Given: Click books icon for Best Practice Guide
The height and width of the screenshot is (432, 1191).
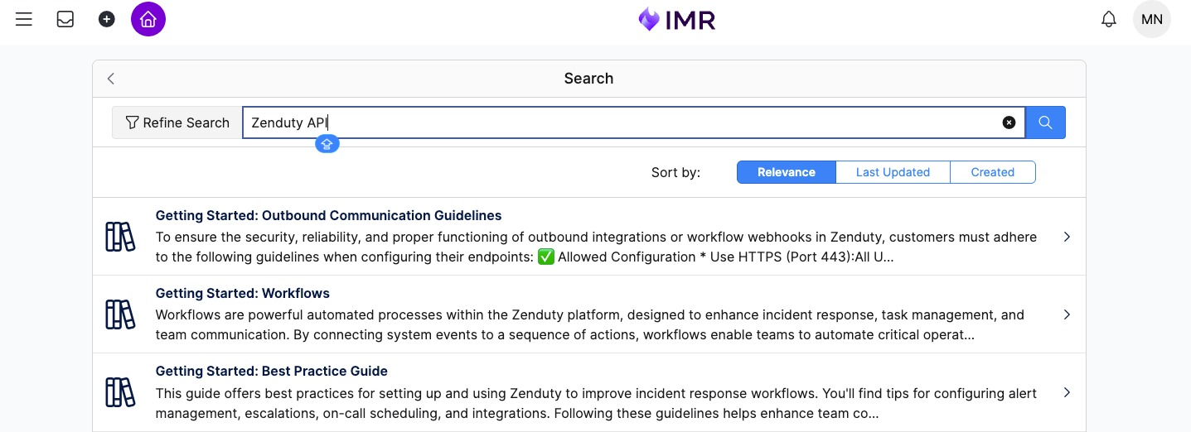Looking at the screenshot, I should click(x=120, y=392).
